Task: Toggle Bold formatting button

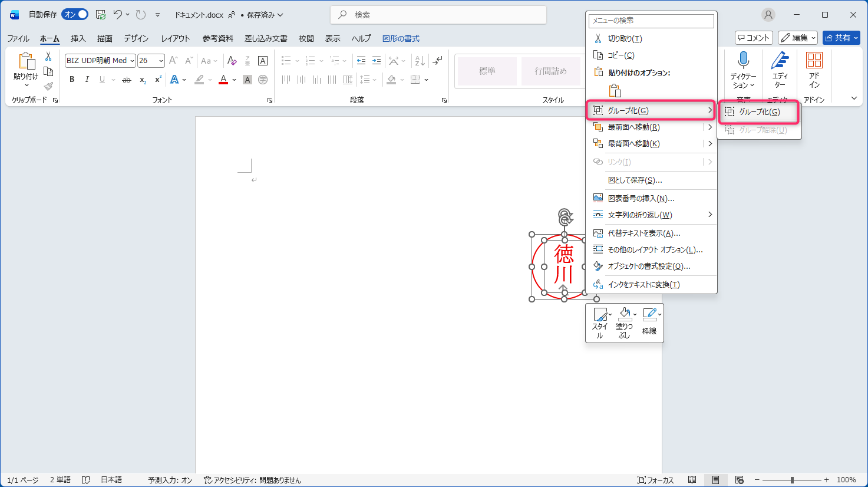Action: 72,80
